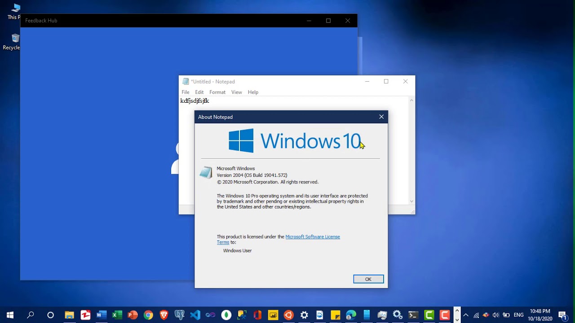Viewport: 575px width, 323px height.
Task: Launch PowerPoint from taskbar
Action: (133, 315)
